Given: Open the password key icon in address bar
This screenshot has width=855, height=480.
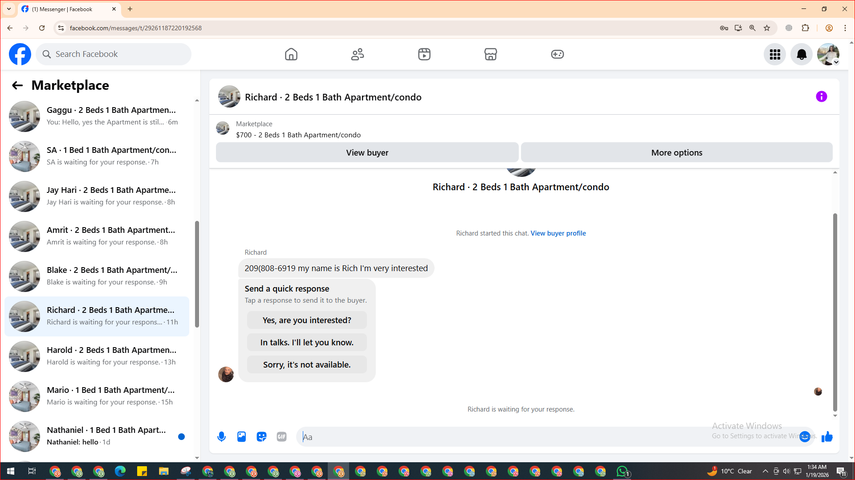Looking at the screenshot, I should pos(724,28).
